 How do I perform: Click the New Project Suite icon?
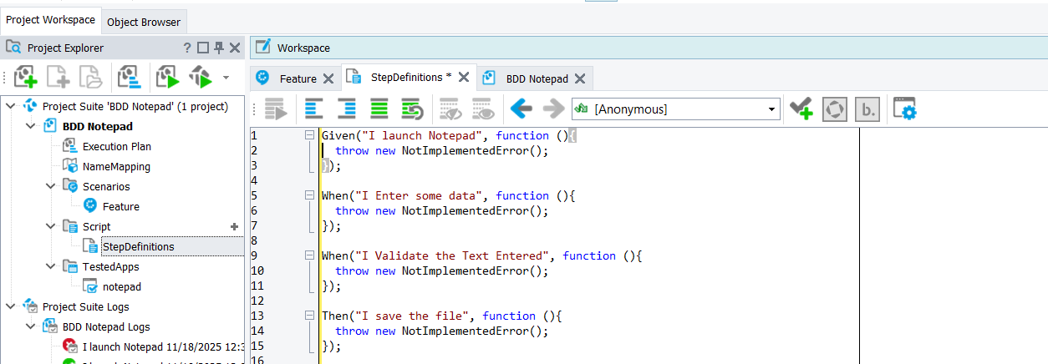[x=26, y=78]
